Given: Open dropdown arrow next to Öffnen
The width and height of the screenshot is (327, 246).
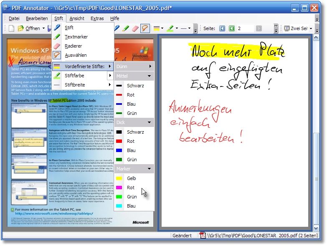Looking at the screenshot, I should (x=43, y=28).
